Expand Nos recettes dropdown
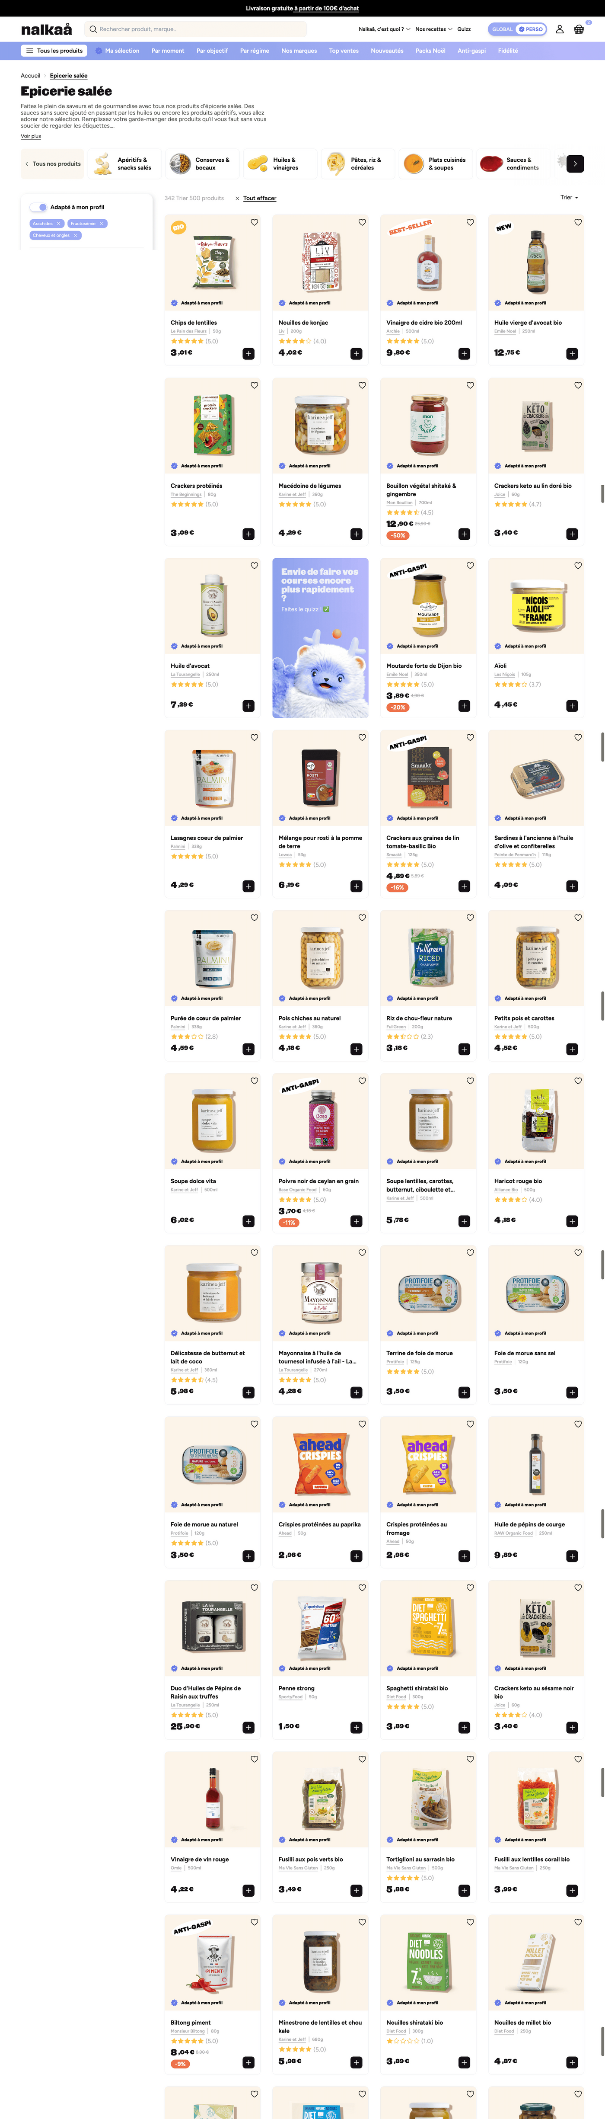 click(x=433, y=29)
